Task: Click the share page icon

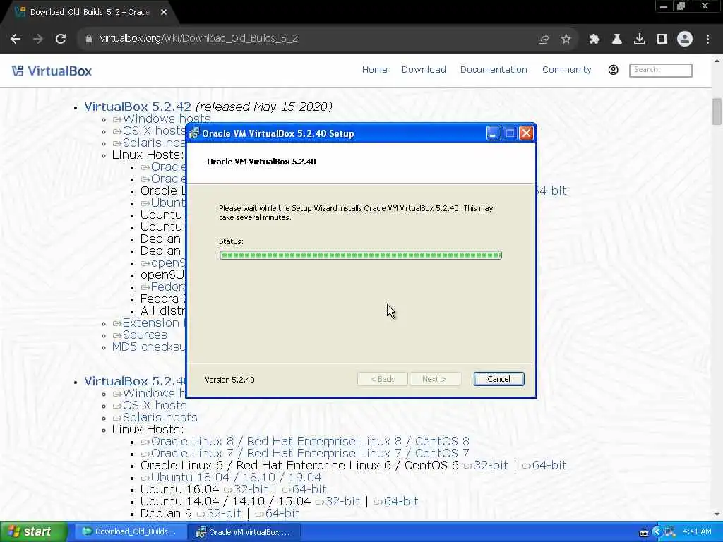Action: point(544,40)
